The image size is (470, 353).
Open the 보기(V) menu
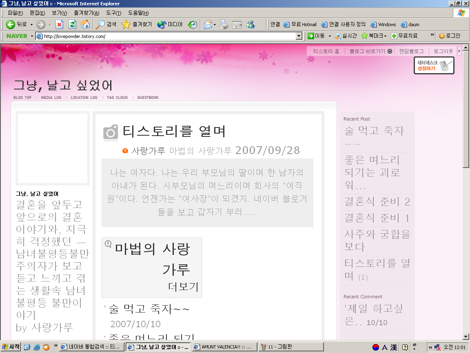pyautogui.click(x=59, y=13)
